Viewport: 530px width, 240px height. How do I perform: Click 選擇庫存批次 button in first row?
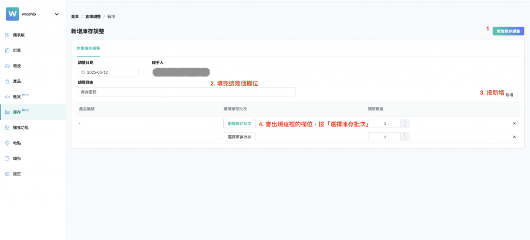pos(240,123)
